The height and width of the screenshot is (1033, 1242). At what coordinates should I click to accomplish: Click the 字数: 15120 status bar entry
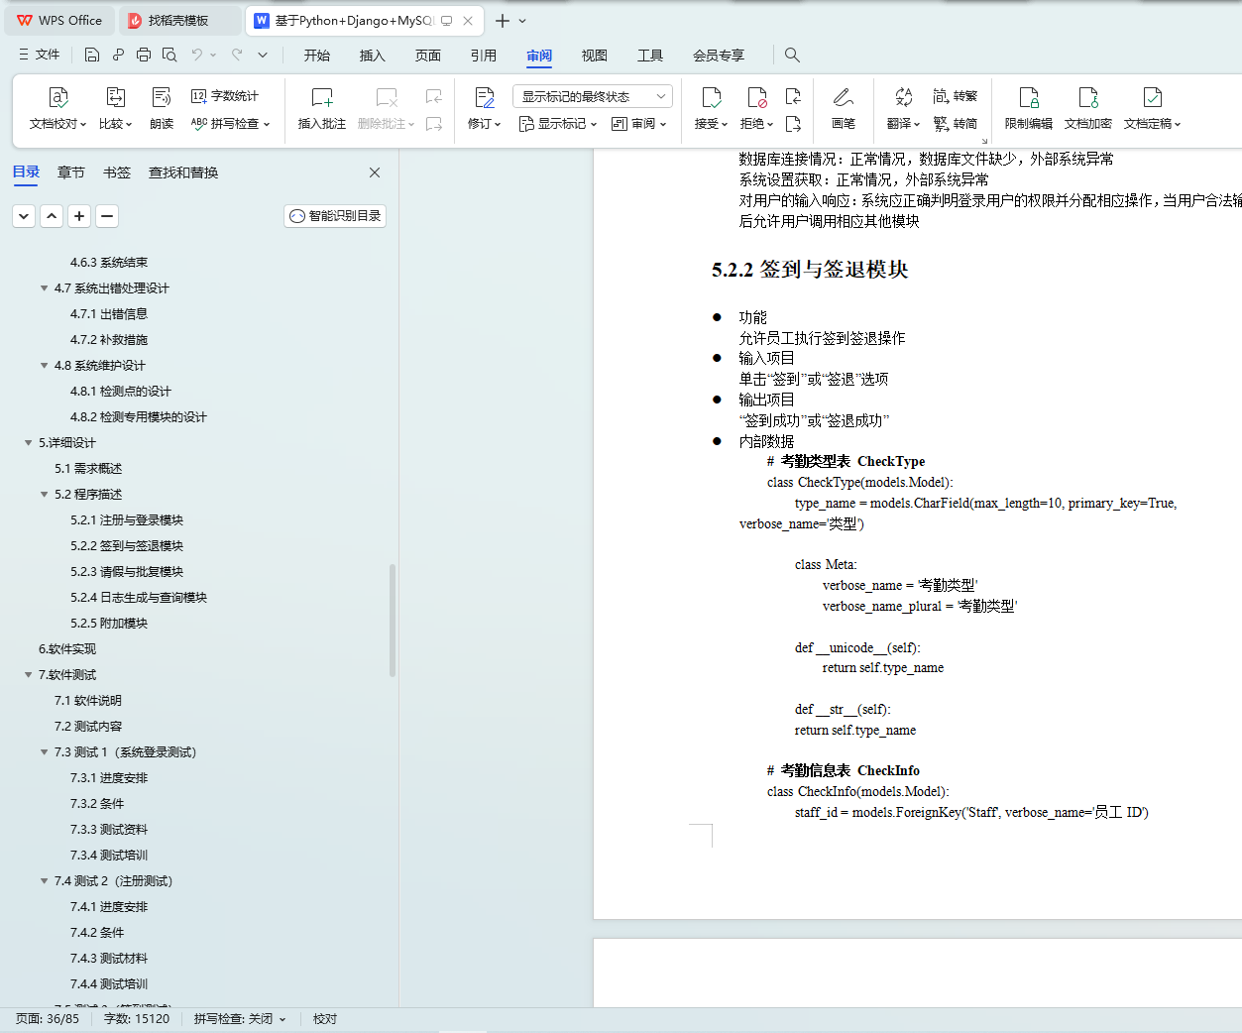point(137,1019)
